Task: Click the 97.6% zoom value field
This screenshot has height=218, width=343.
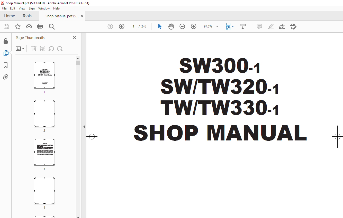Action: click(208, 26)
